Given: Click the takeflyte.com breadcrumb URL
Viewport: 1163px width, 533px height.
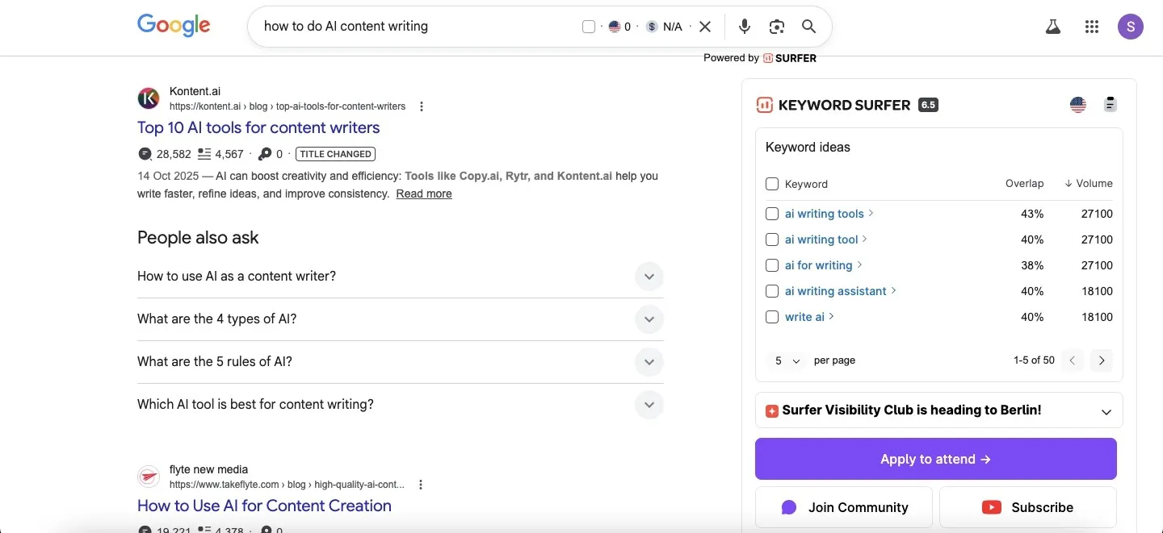Looking at the screenshot, I should pyautogui.click(x=287, y=485).
